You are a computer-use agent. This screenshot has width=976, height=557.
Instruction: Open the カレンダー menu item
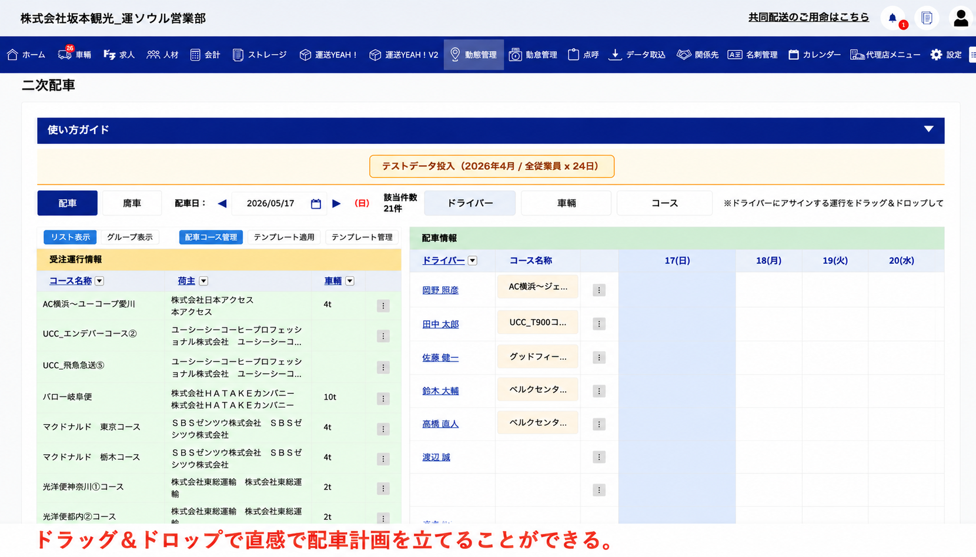814,55
